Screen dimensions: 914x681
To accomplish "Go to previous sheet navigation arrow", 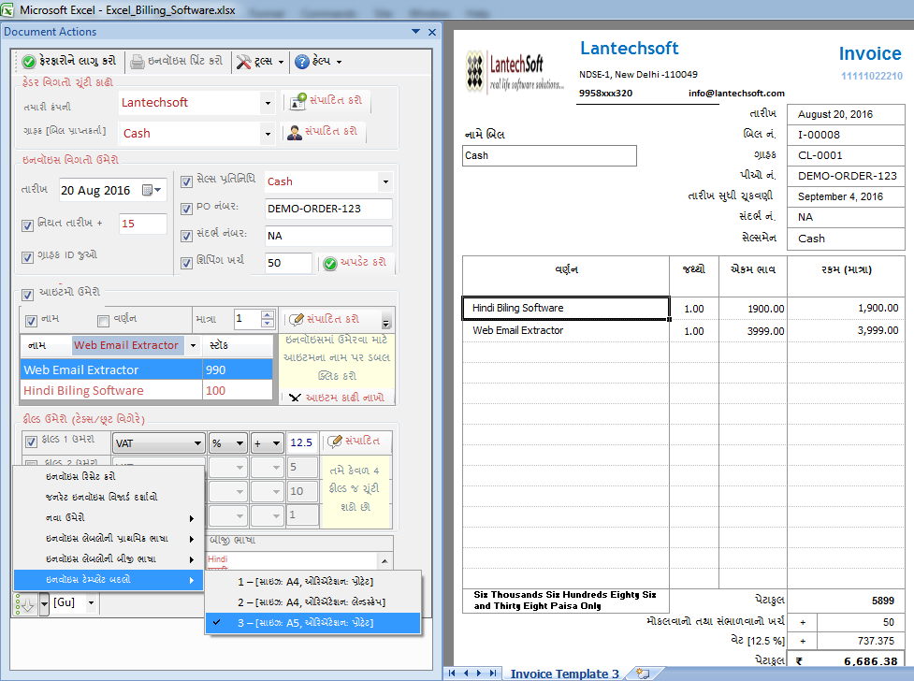I will click(466, 673).
